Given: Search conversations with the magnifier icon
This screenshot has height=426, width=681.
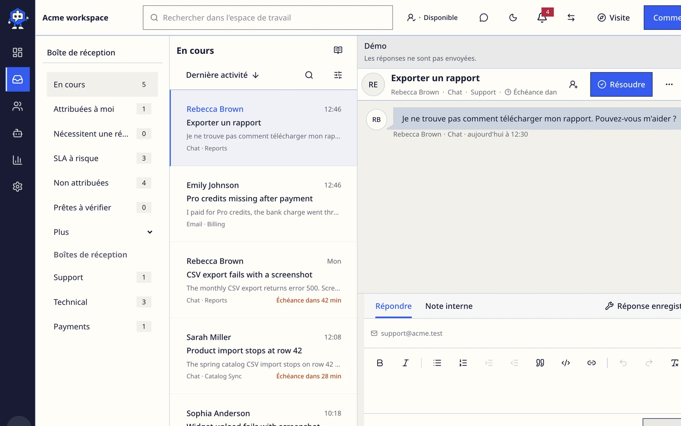Looking at the screenshot, I should tap(309, 75).
